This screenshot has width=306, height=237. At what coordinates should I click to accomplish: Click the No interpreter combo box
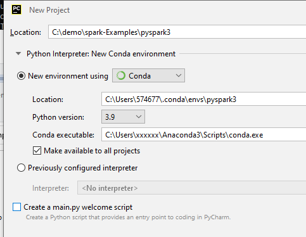coord(191,188)
